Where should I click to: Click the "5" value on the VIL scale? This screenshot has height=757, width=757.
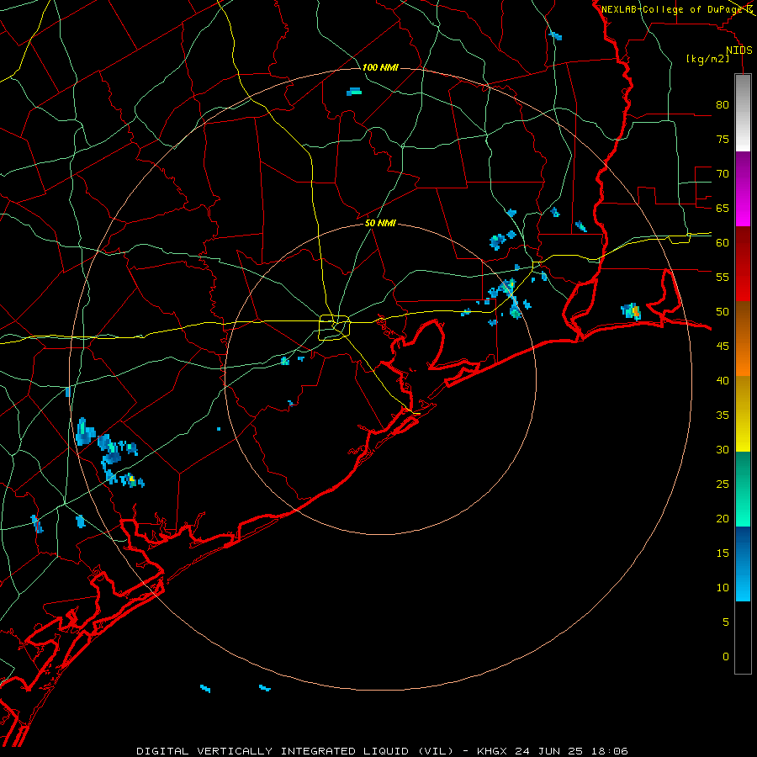(x=726, y=622)
